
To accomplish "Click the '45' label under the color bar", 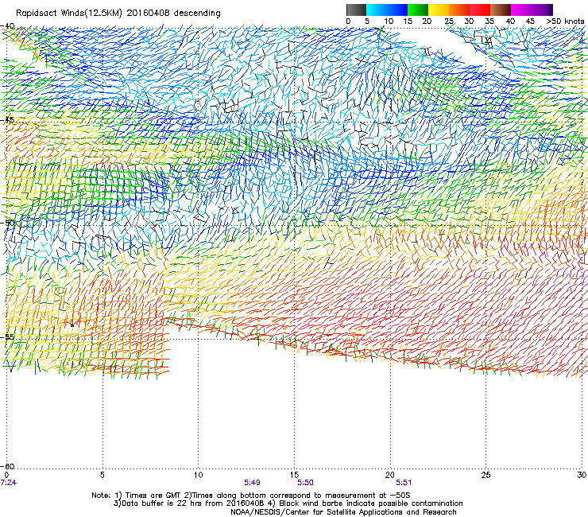I will (x=530, y=21).
